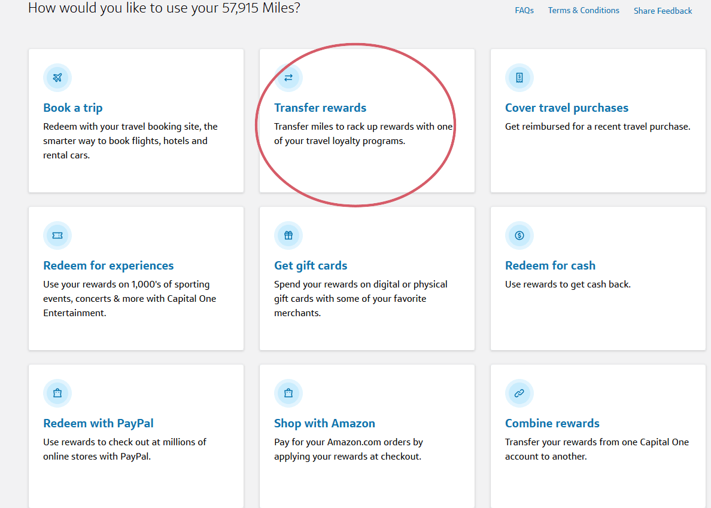Click text 'Use your rewards on 1,000's of sporting'
The width and height of the screenshot is (711, 508).
(126, 284)
